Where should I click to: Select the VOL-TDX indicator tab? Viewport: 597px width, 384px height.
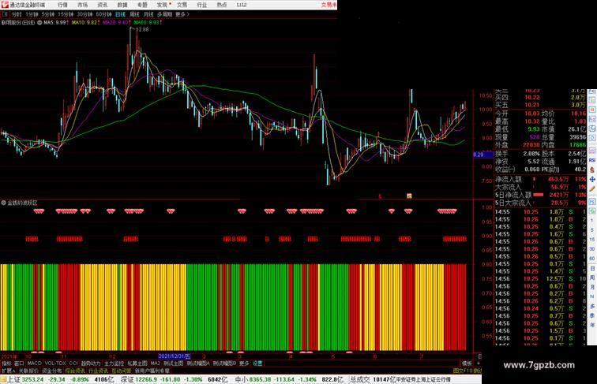(x=55, y=363)
